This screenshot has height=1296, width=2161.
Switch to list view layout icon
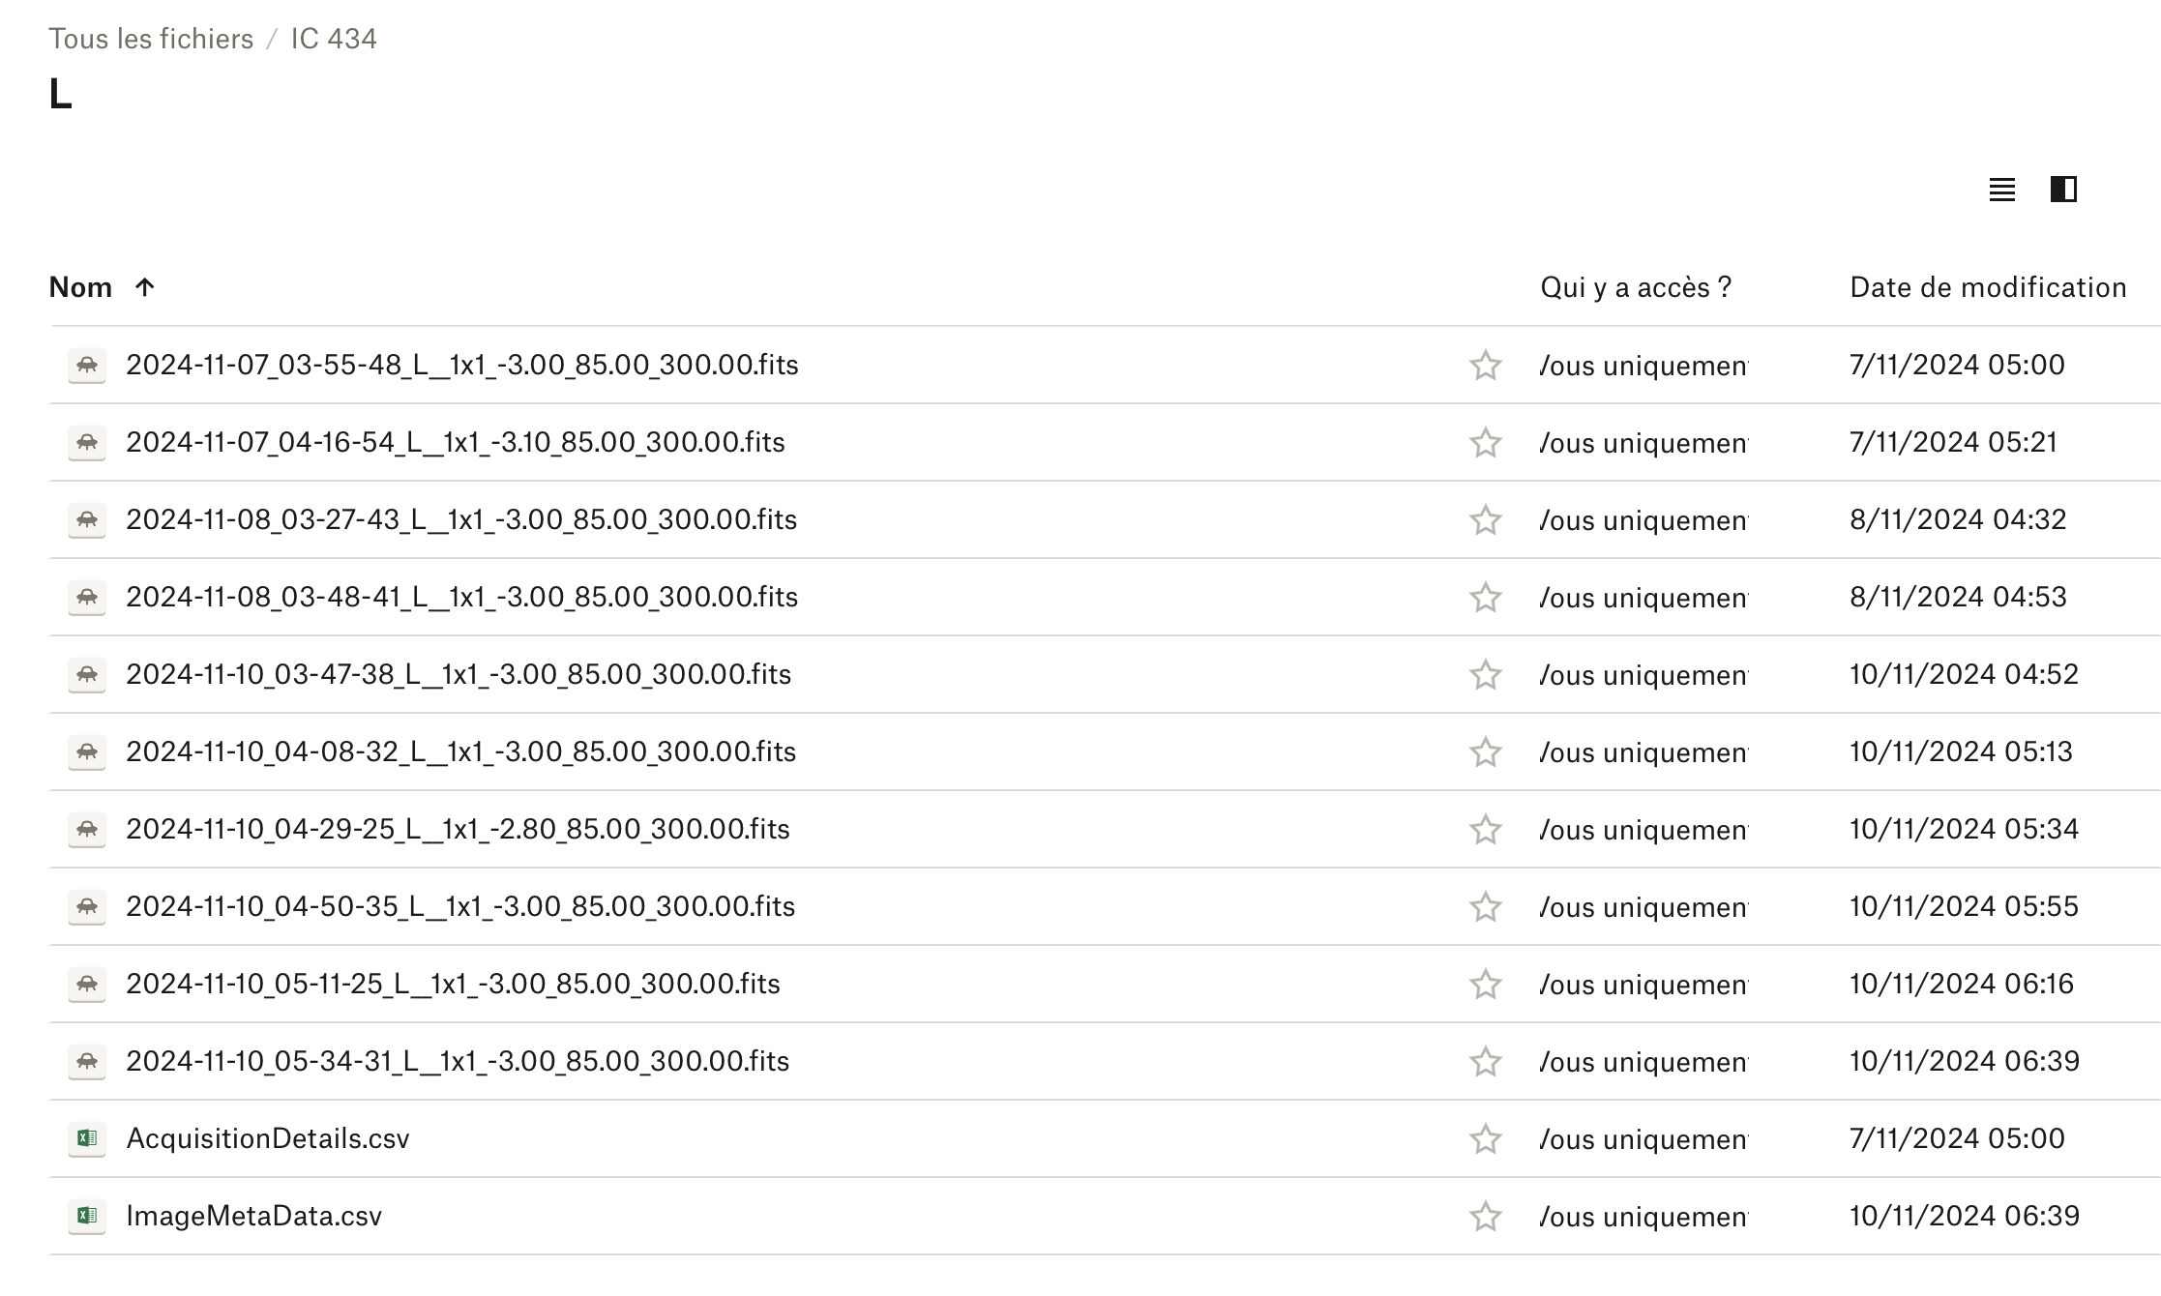(x=2001, y=190)
